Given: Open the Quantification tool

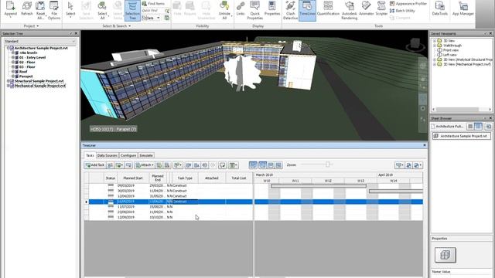Looking at the screenshot, I should (328, 8).
